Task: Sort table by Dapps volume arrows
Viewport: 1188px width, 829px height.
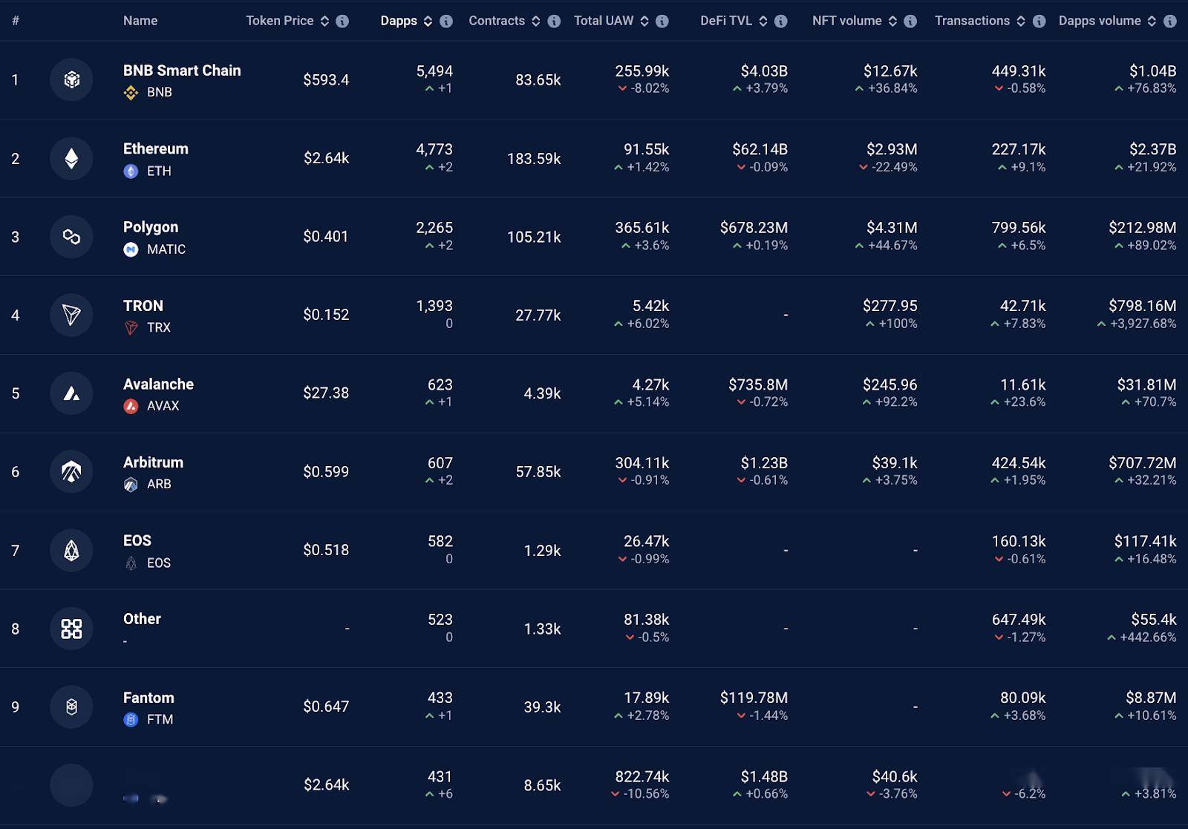Action: (1152, 21)
